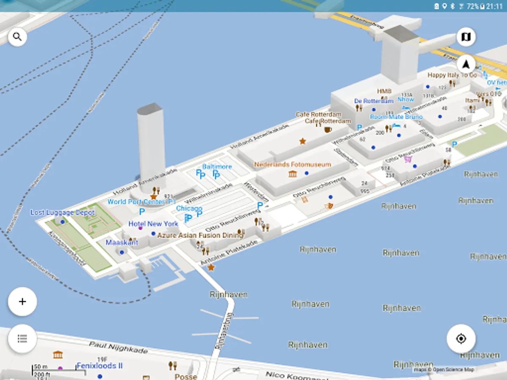Tap the Baltimore parking label
Image resolution: width=507 pixels, height=380 pixels.
coord(217,166)
